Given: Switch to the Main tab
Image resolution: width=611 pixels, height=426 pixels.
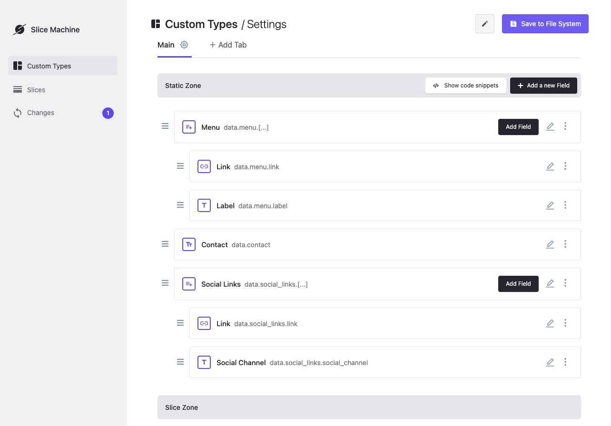Looking at the screenshot, I should (x=166, y=45).
